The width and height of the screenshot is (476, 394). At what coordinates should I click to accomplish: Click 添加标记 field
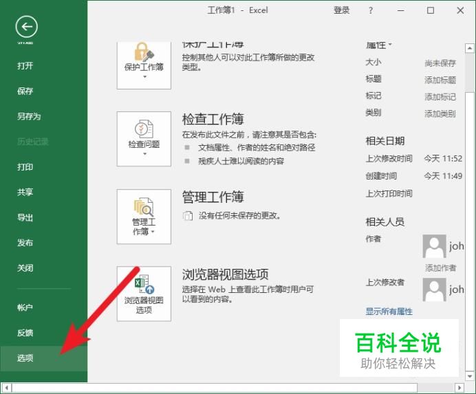(x=440, y=97)
